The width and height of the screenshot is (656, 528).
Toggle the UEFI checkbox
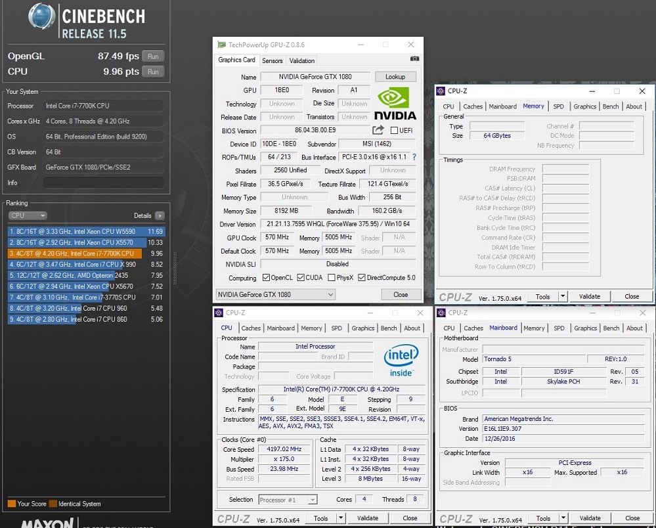(x=394, y=131)
